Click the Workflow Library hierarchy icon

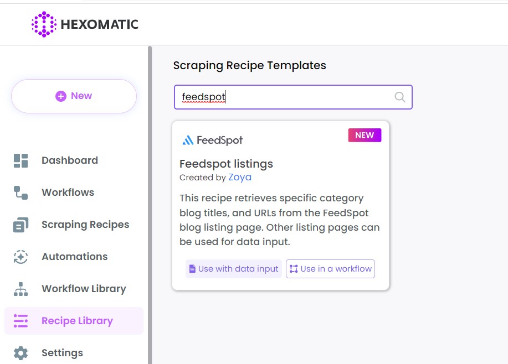click(x=20, y=289)
